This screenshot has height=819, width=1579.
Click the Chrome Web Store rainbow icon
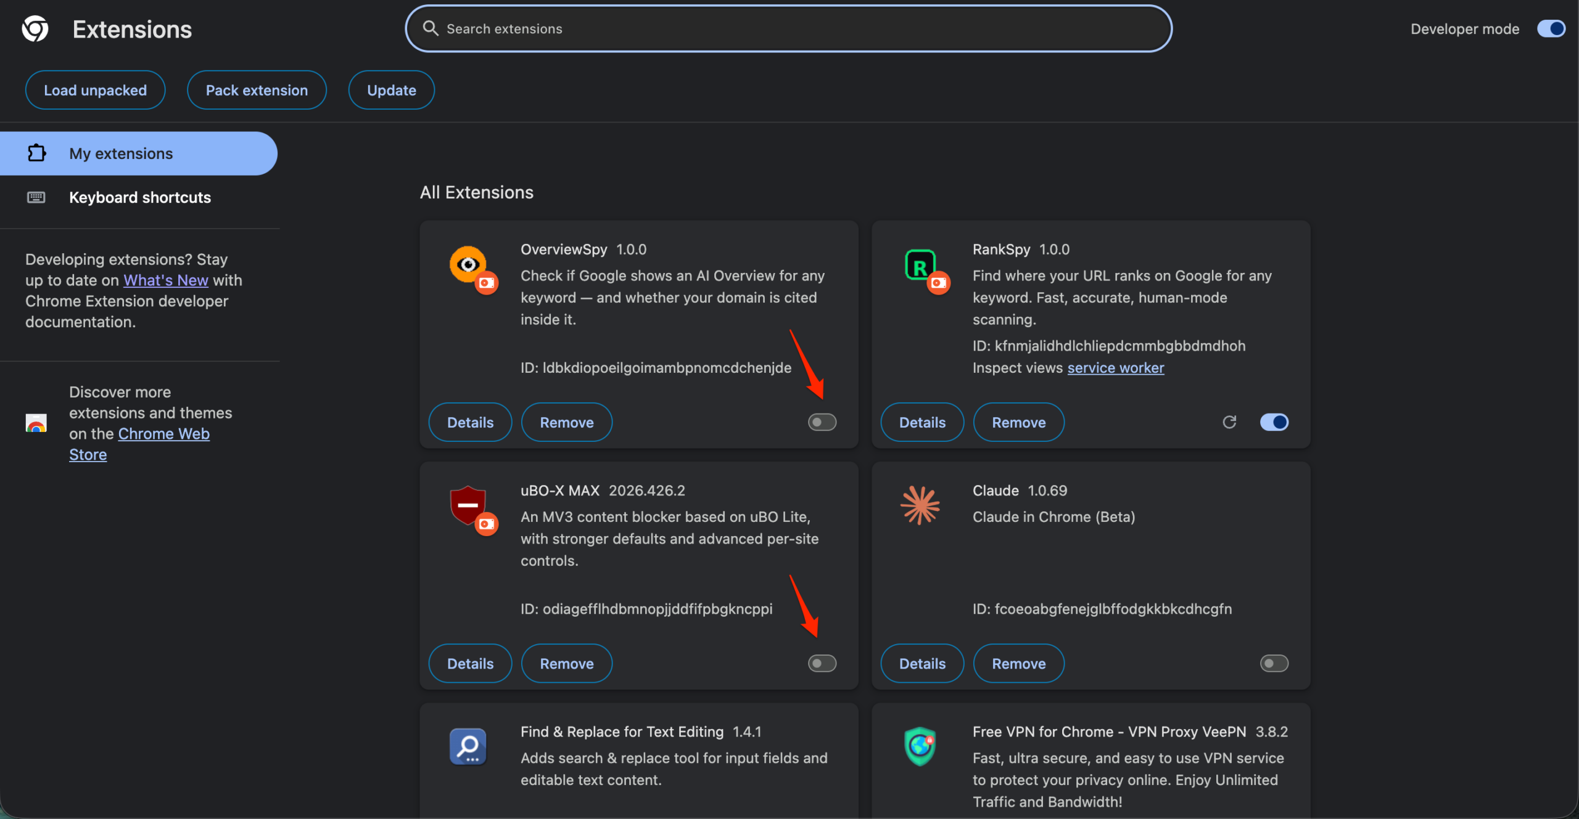(x=36, y=423)
